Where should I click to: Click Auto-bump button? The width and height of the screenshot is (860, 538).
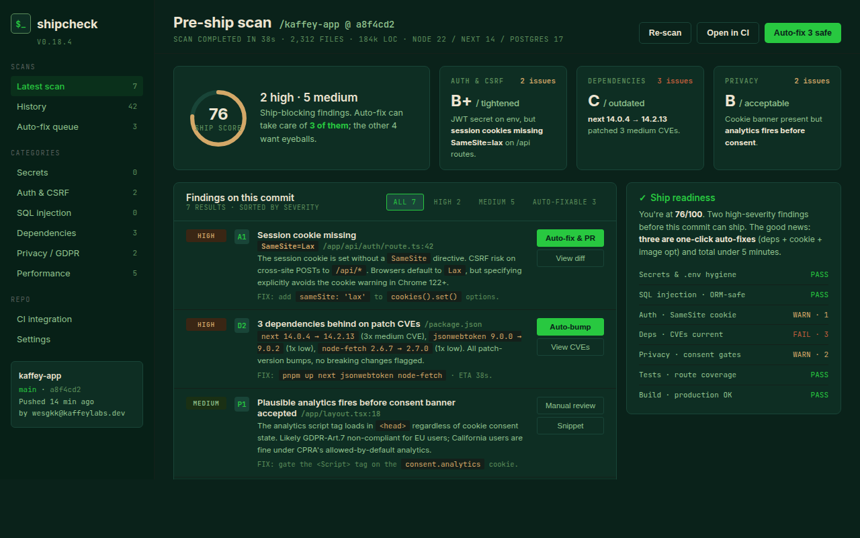(x=570, y=327)
